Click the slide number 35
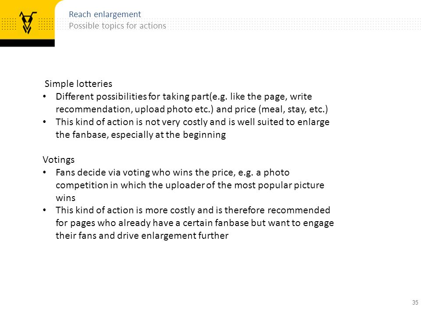The image size is (421, 316). [x=415, y=302]
